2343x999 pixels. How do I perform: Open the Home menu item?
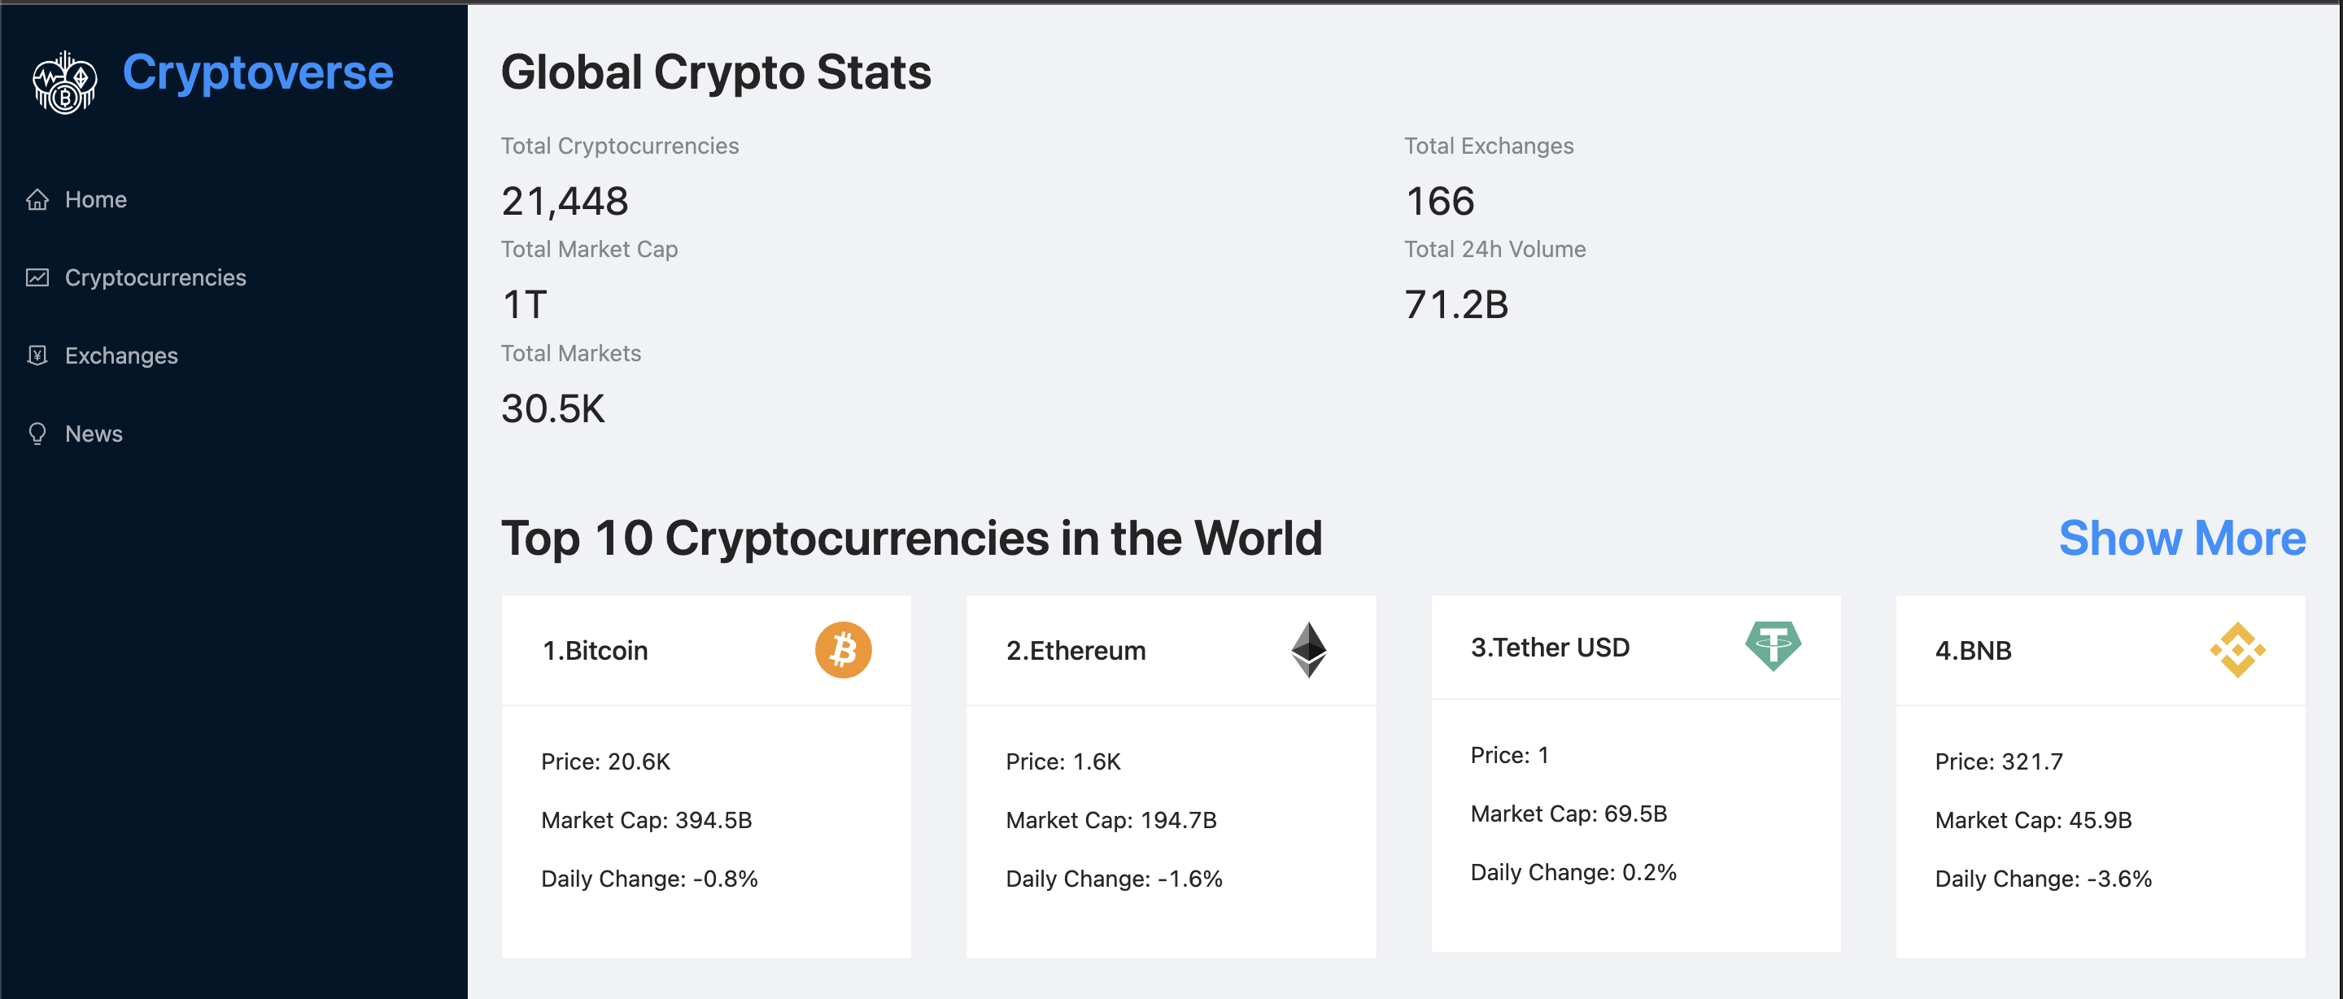click(95, 199)
